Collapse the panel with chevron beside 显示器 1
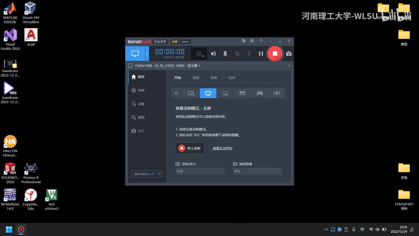The image size is (419, 236). 289,66
